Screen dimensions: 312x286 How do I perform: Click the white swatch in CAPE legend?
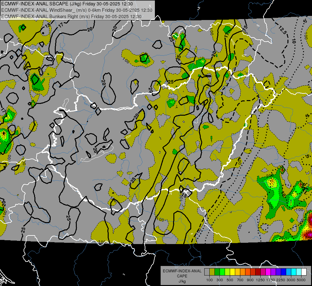coord(304,272)
